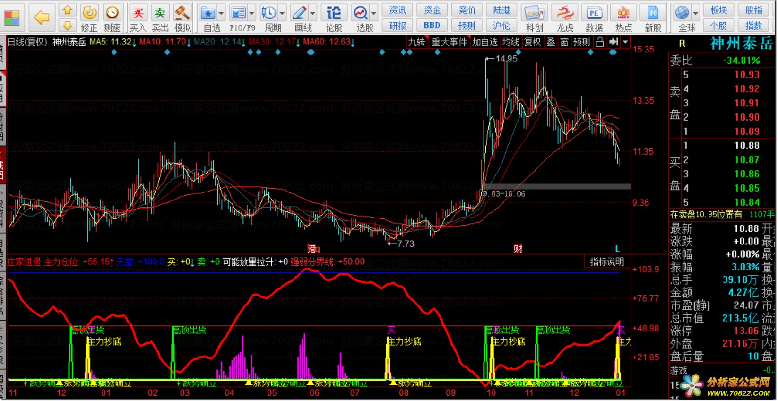
Task: Toggle 叠 overlay mode on the chart
Action: pos(551,42)
